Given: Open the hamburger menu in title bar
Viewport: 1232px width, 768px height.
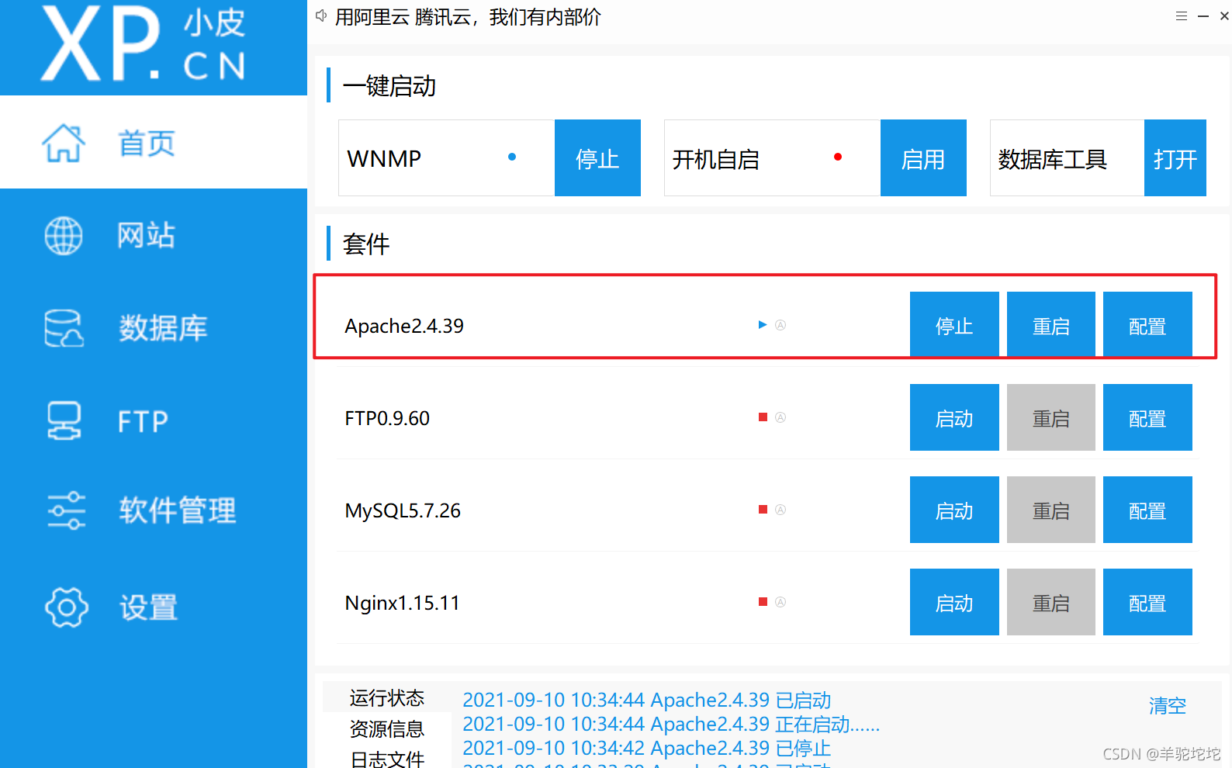Looking at the screenshot, I should tap(1182, 16).
